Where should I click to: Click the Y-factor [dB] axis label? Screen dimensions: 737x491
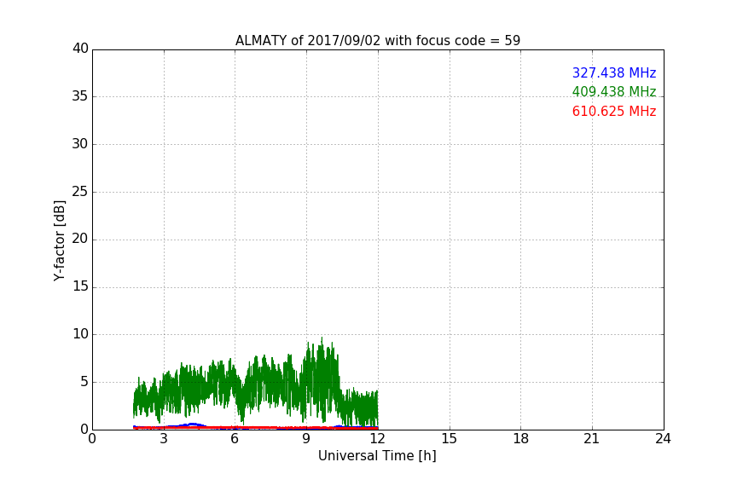[59, 240]
